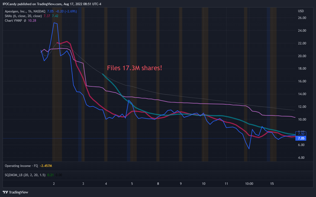This screenshot has width=316, height=197.
Task: Click the TradingView logo at bottom left
Action: point(15,192)
